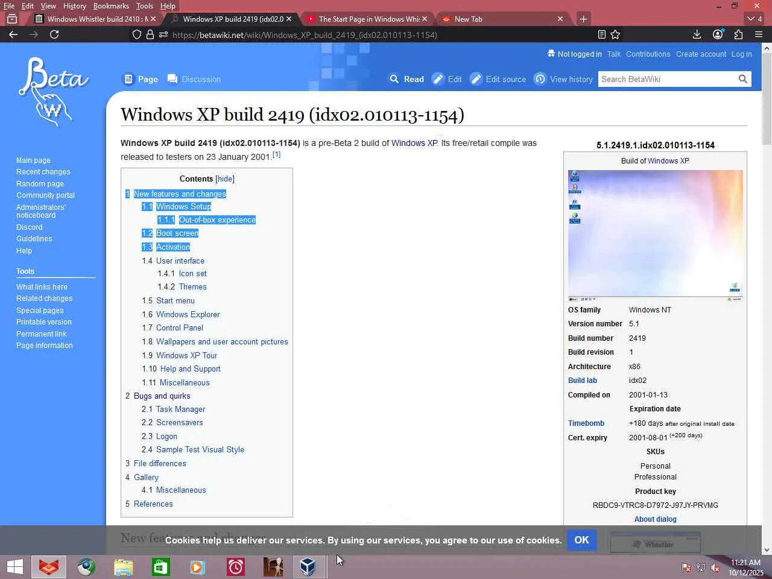The height and width of the screenshot is (579, 772).
Task: Open VirtualBox from the taskbar
Action: [308, 567]
